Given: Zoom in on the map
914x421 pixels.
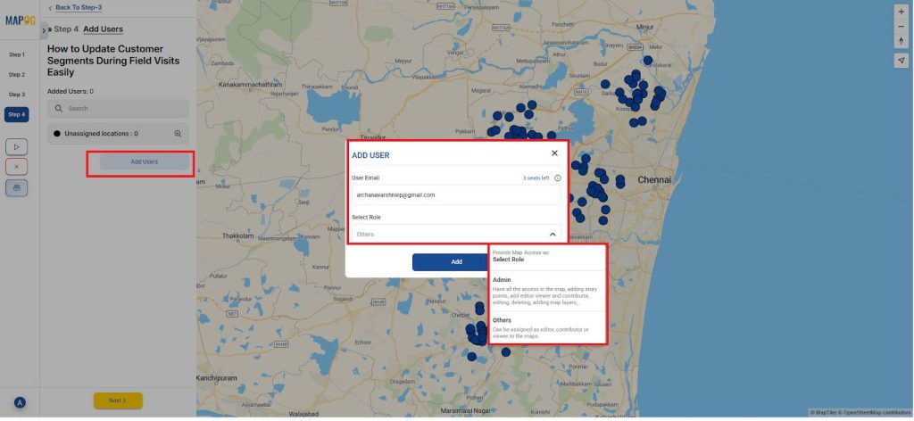Looking at the screenshot, I should click(901, 11).
